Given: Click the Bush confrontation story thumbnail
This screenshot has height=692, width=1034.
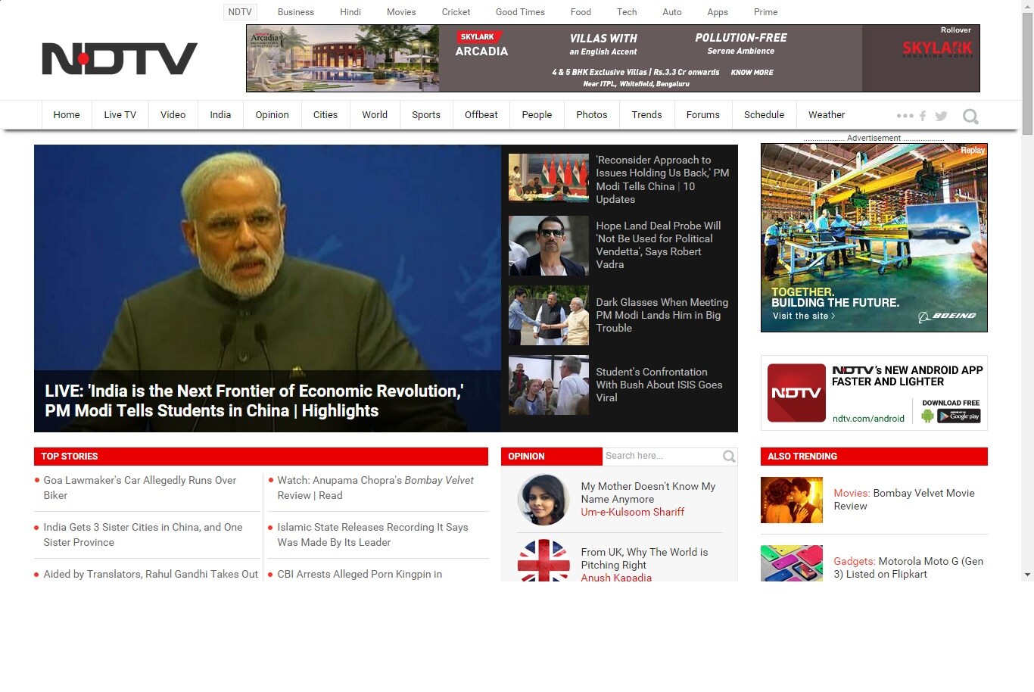Looking at the screenshot, I should 549,385.
